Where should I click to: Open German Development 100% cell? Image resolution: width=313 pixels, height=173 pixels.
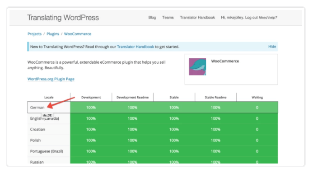point(91,108)
